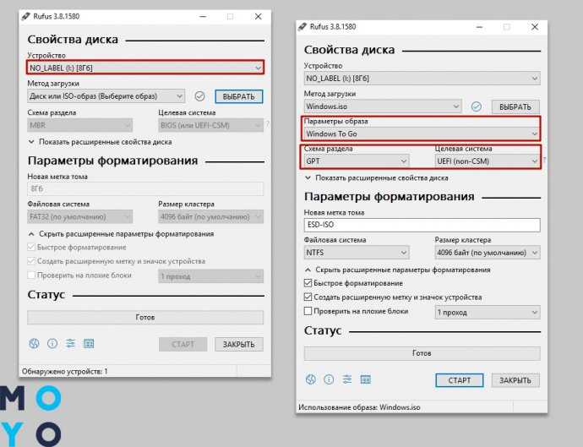Open passes dropdown in right window
Viewport: 583px width, 447px height.
[488, 313]
